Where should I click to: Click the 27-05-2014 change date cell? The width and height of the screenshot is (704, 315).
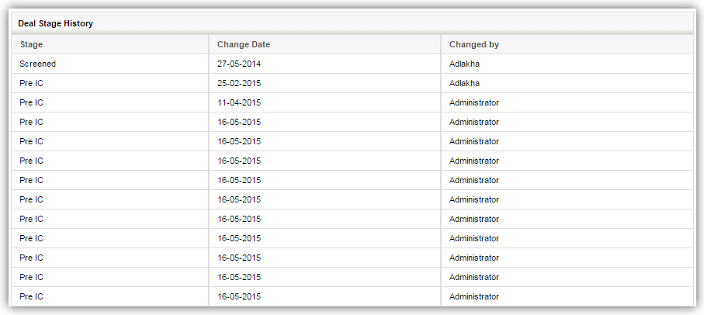point(239,64)
